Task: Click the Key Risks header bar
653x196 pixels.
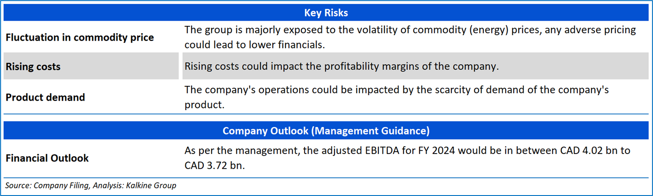Action: click(326, 13)
